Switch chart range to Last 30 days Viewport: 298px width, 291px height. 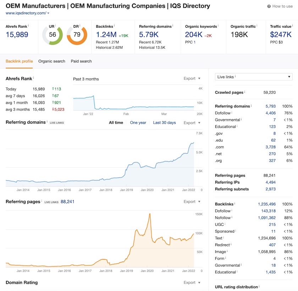pos(164,123)
